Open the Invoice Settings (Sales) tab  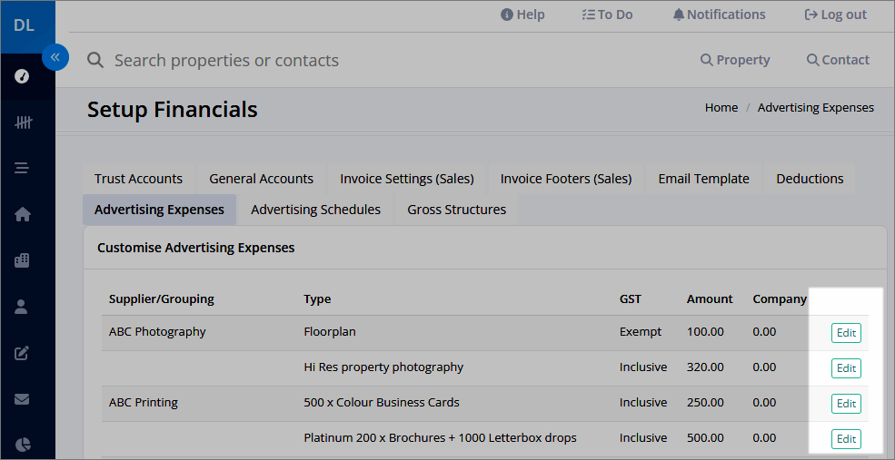pyautogui.click(x=407, y=179)
